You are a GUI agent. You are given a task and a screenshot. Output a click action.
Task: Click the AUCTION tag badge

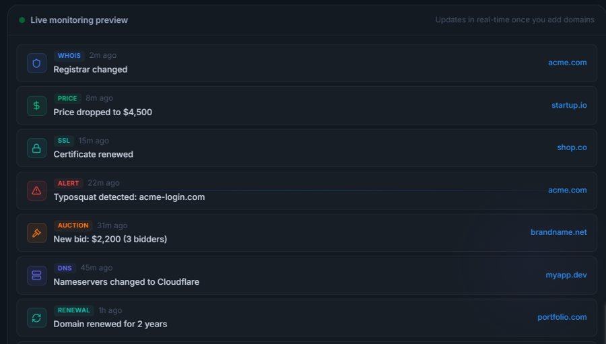[x=73, y=226]
